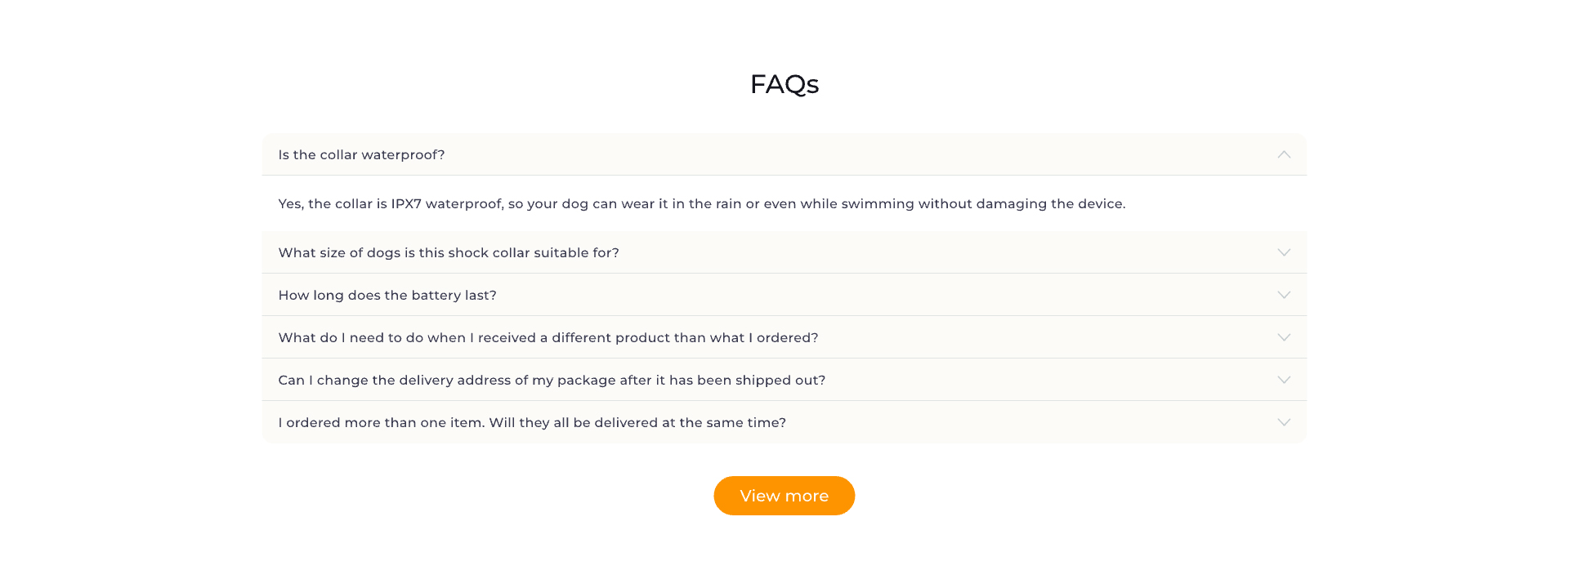Collapse the 'Is the collar waterproof?' question

pos(361,155)
